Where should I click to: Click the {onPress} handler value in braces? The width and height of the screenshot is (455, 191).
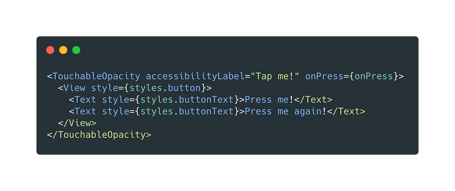pyautogui.click(x=373, y=76)
